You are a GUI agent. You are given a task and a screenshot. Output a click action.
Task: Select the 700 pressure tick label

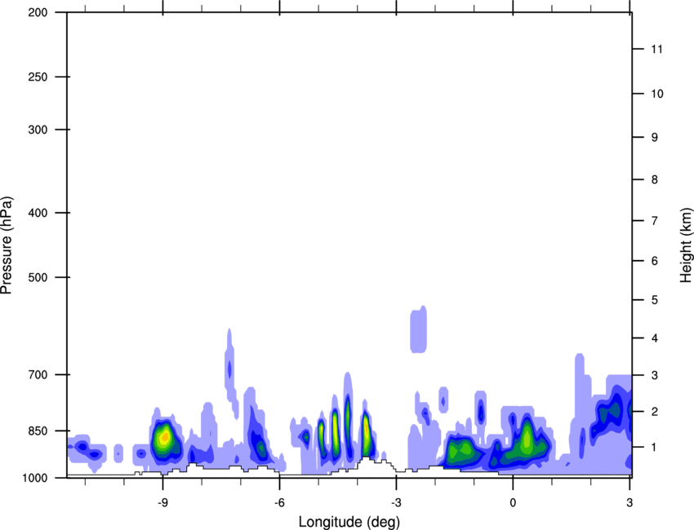pos(38,374)
